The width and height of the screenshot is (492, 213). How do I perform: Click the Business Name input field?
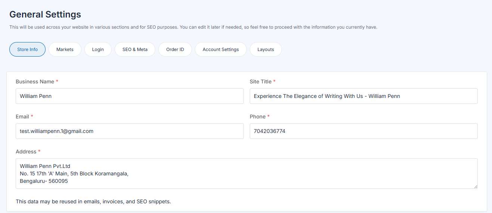coord(130,96)
